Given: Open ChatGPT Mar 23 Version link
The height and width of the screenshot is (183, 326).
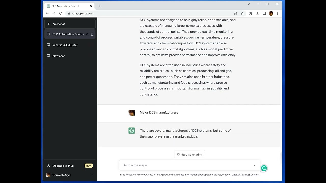Looking at the screenshot, I should (x=245, y=175).
